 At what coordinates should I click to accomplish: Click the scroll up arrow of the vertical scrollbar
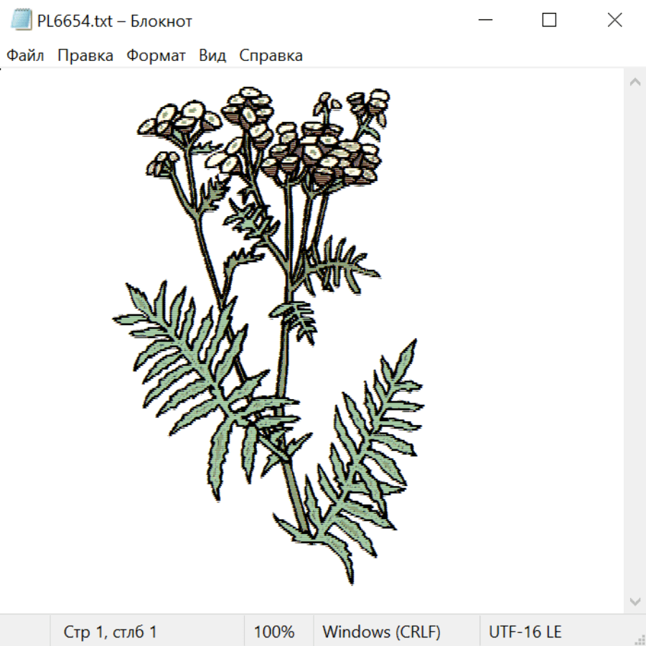coord(635,82)
